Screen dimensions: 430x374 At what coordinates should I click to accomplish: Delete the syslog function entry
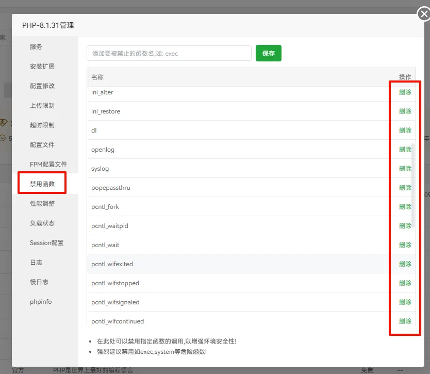[405, 169]
